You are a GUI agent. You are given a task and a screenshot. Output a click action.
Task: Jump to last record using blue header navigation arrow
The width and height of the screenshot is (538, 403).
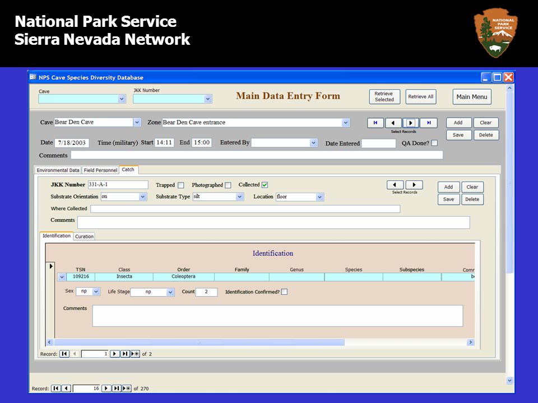click(429, 123)
